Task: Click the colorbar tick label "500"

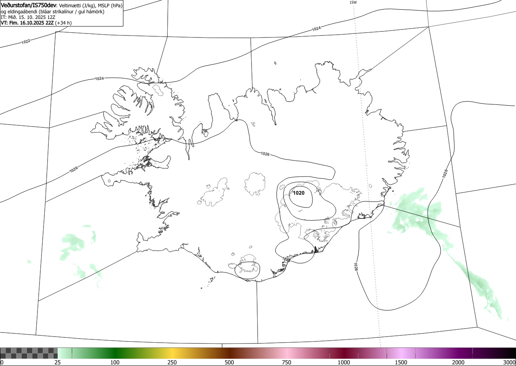Action: click(229, 362)
